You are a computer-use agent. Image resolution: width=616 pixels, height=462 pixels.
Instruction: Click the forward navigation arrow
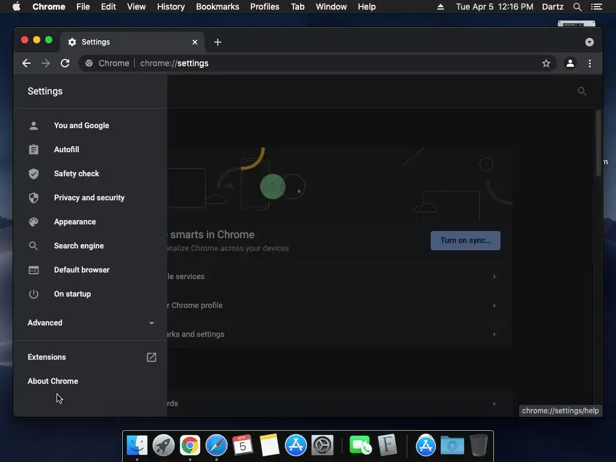tap(46, 63)
